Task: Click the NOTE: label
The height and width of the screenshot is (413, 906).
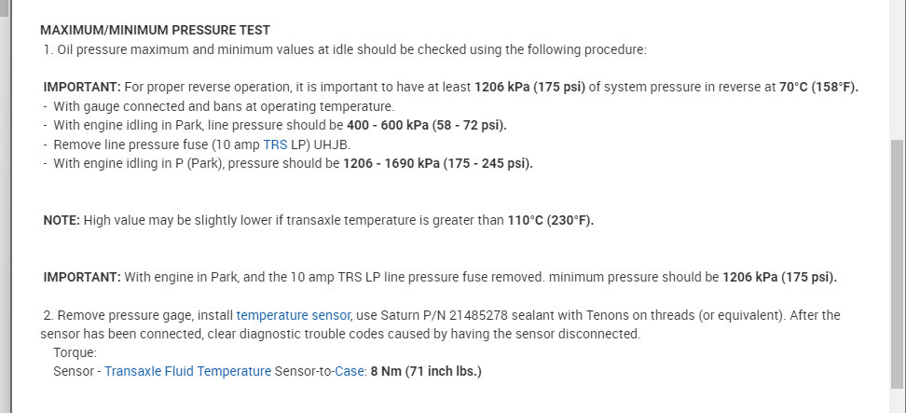Action: click(x=62, y=220)
